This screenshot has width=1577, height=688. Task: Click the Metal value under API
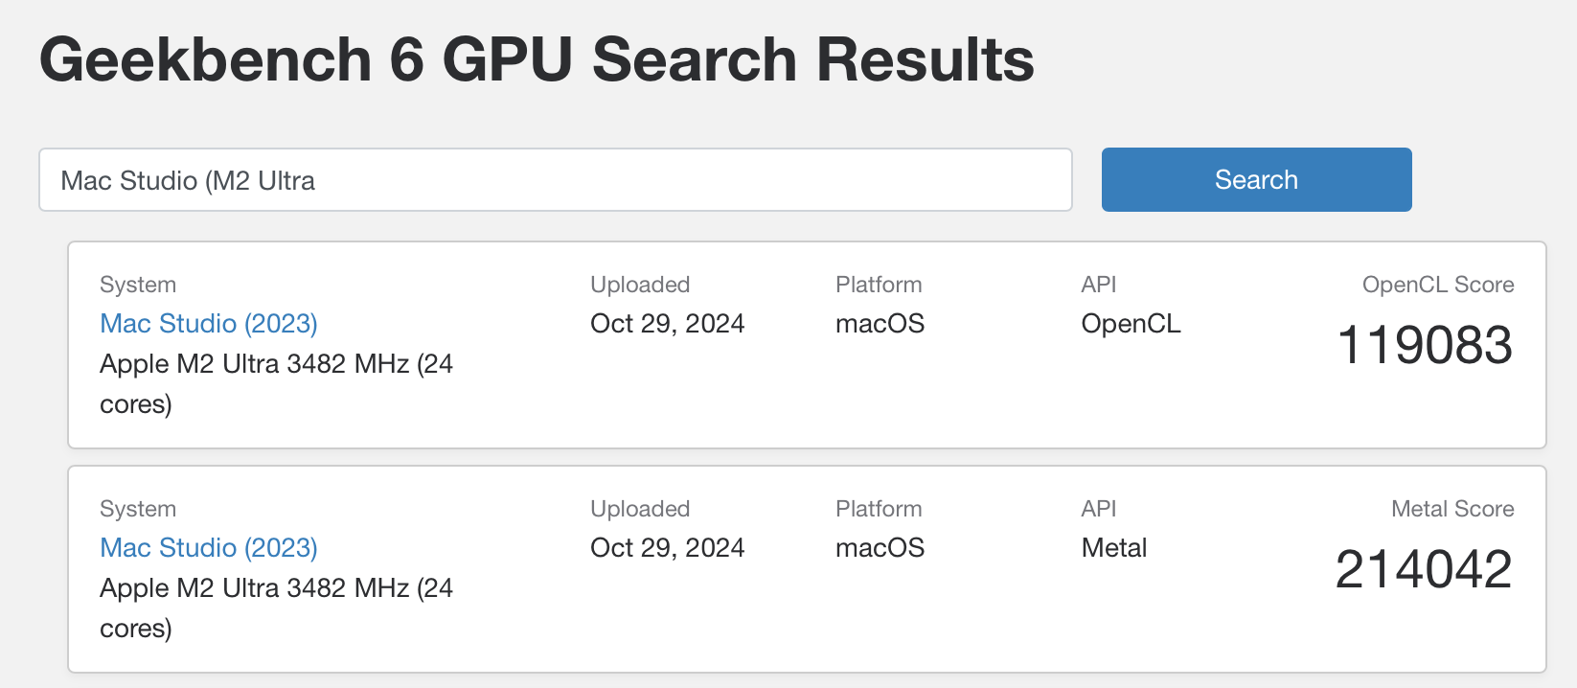[1113, 548]
